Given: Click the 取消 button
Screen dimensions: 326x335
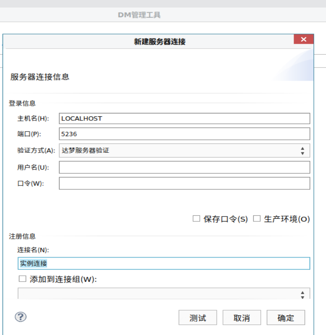Looking at the screenshot, I should click(242, 318).
